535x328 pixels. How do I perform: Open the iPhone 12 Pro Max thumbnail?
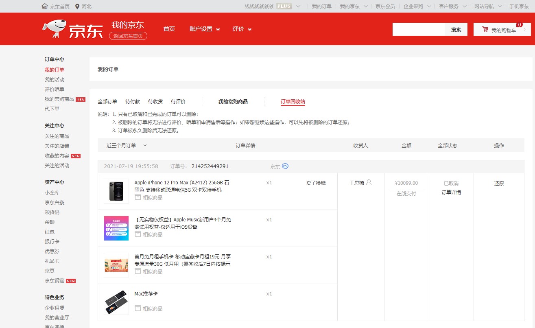click(116, 191)
